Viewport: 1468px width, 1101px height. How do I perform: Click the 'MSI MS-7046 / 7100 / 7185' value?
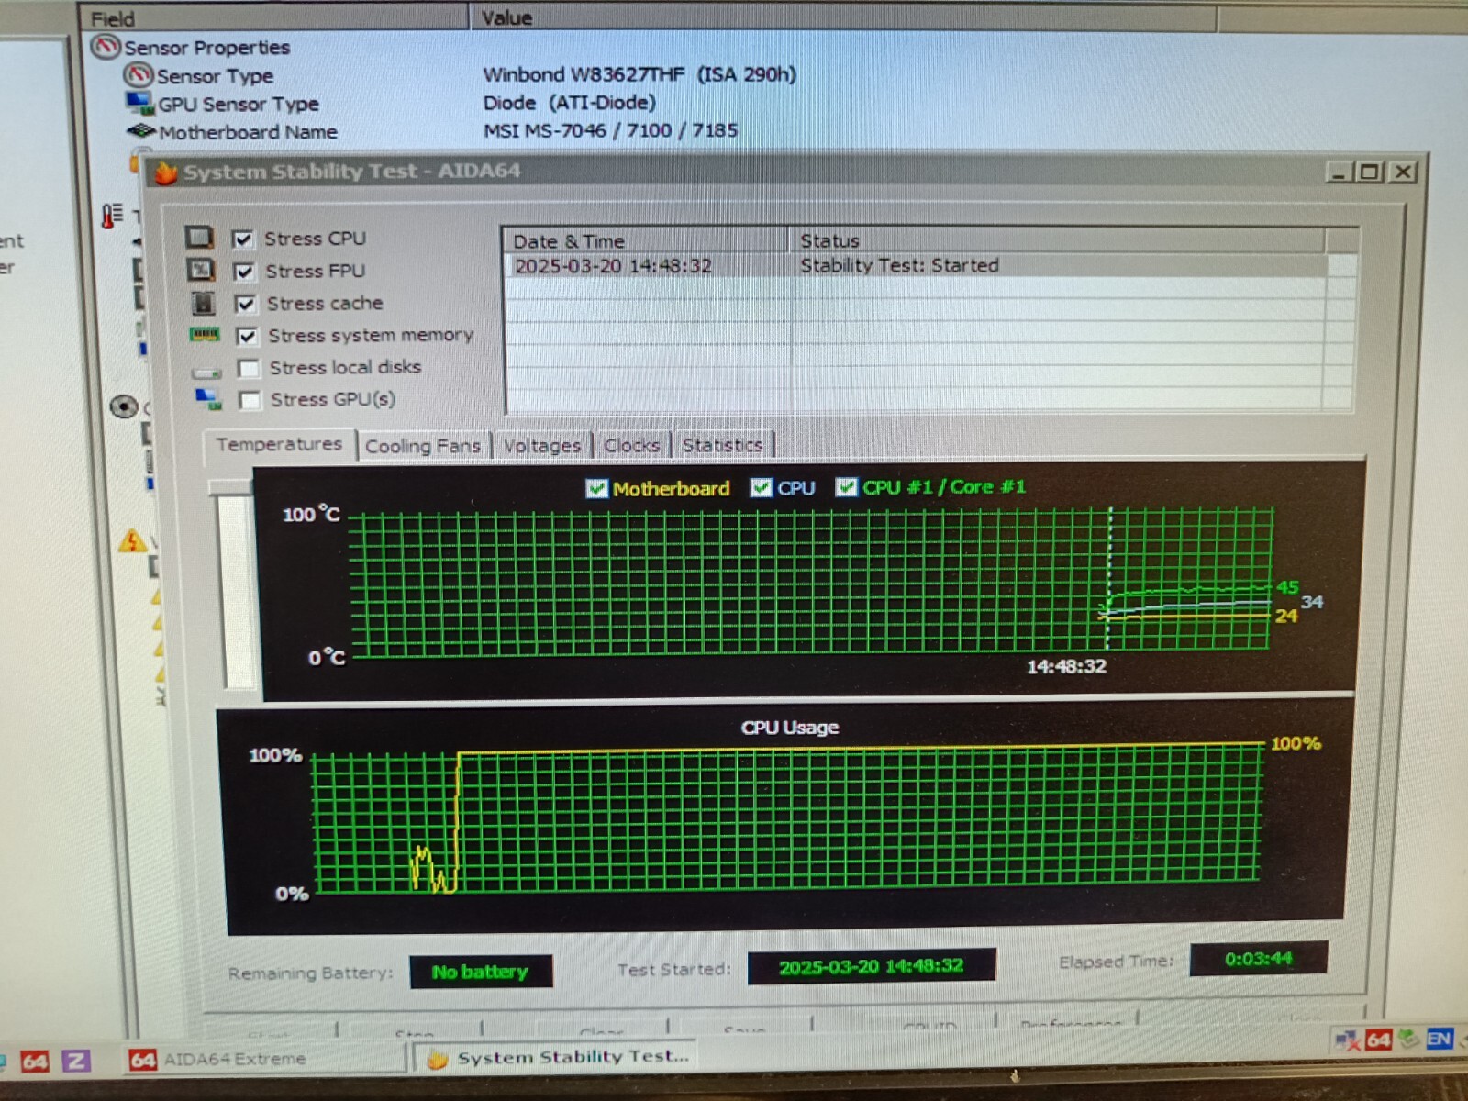(x=610, y=130)
